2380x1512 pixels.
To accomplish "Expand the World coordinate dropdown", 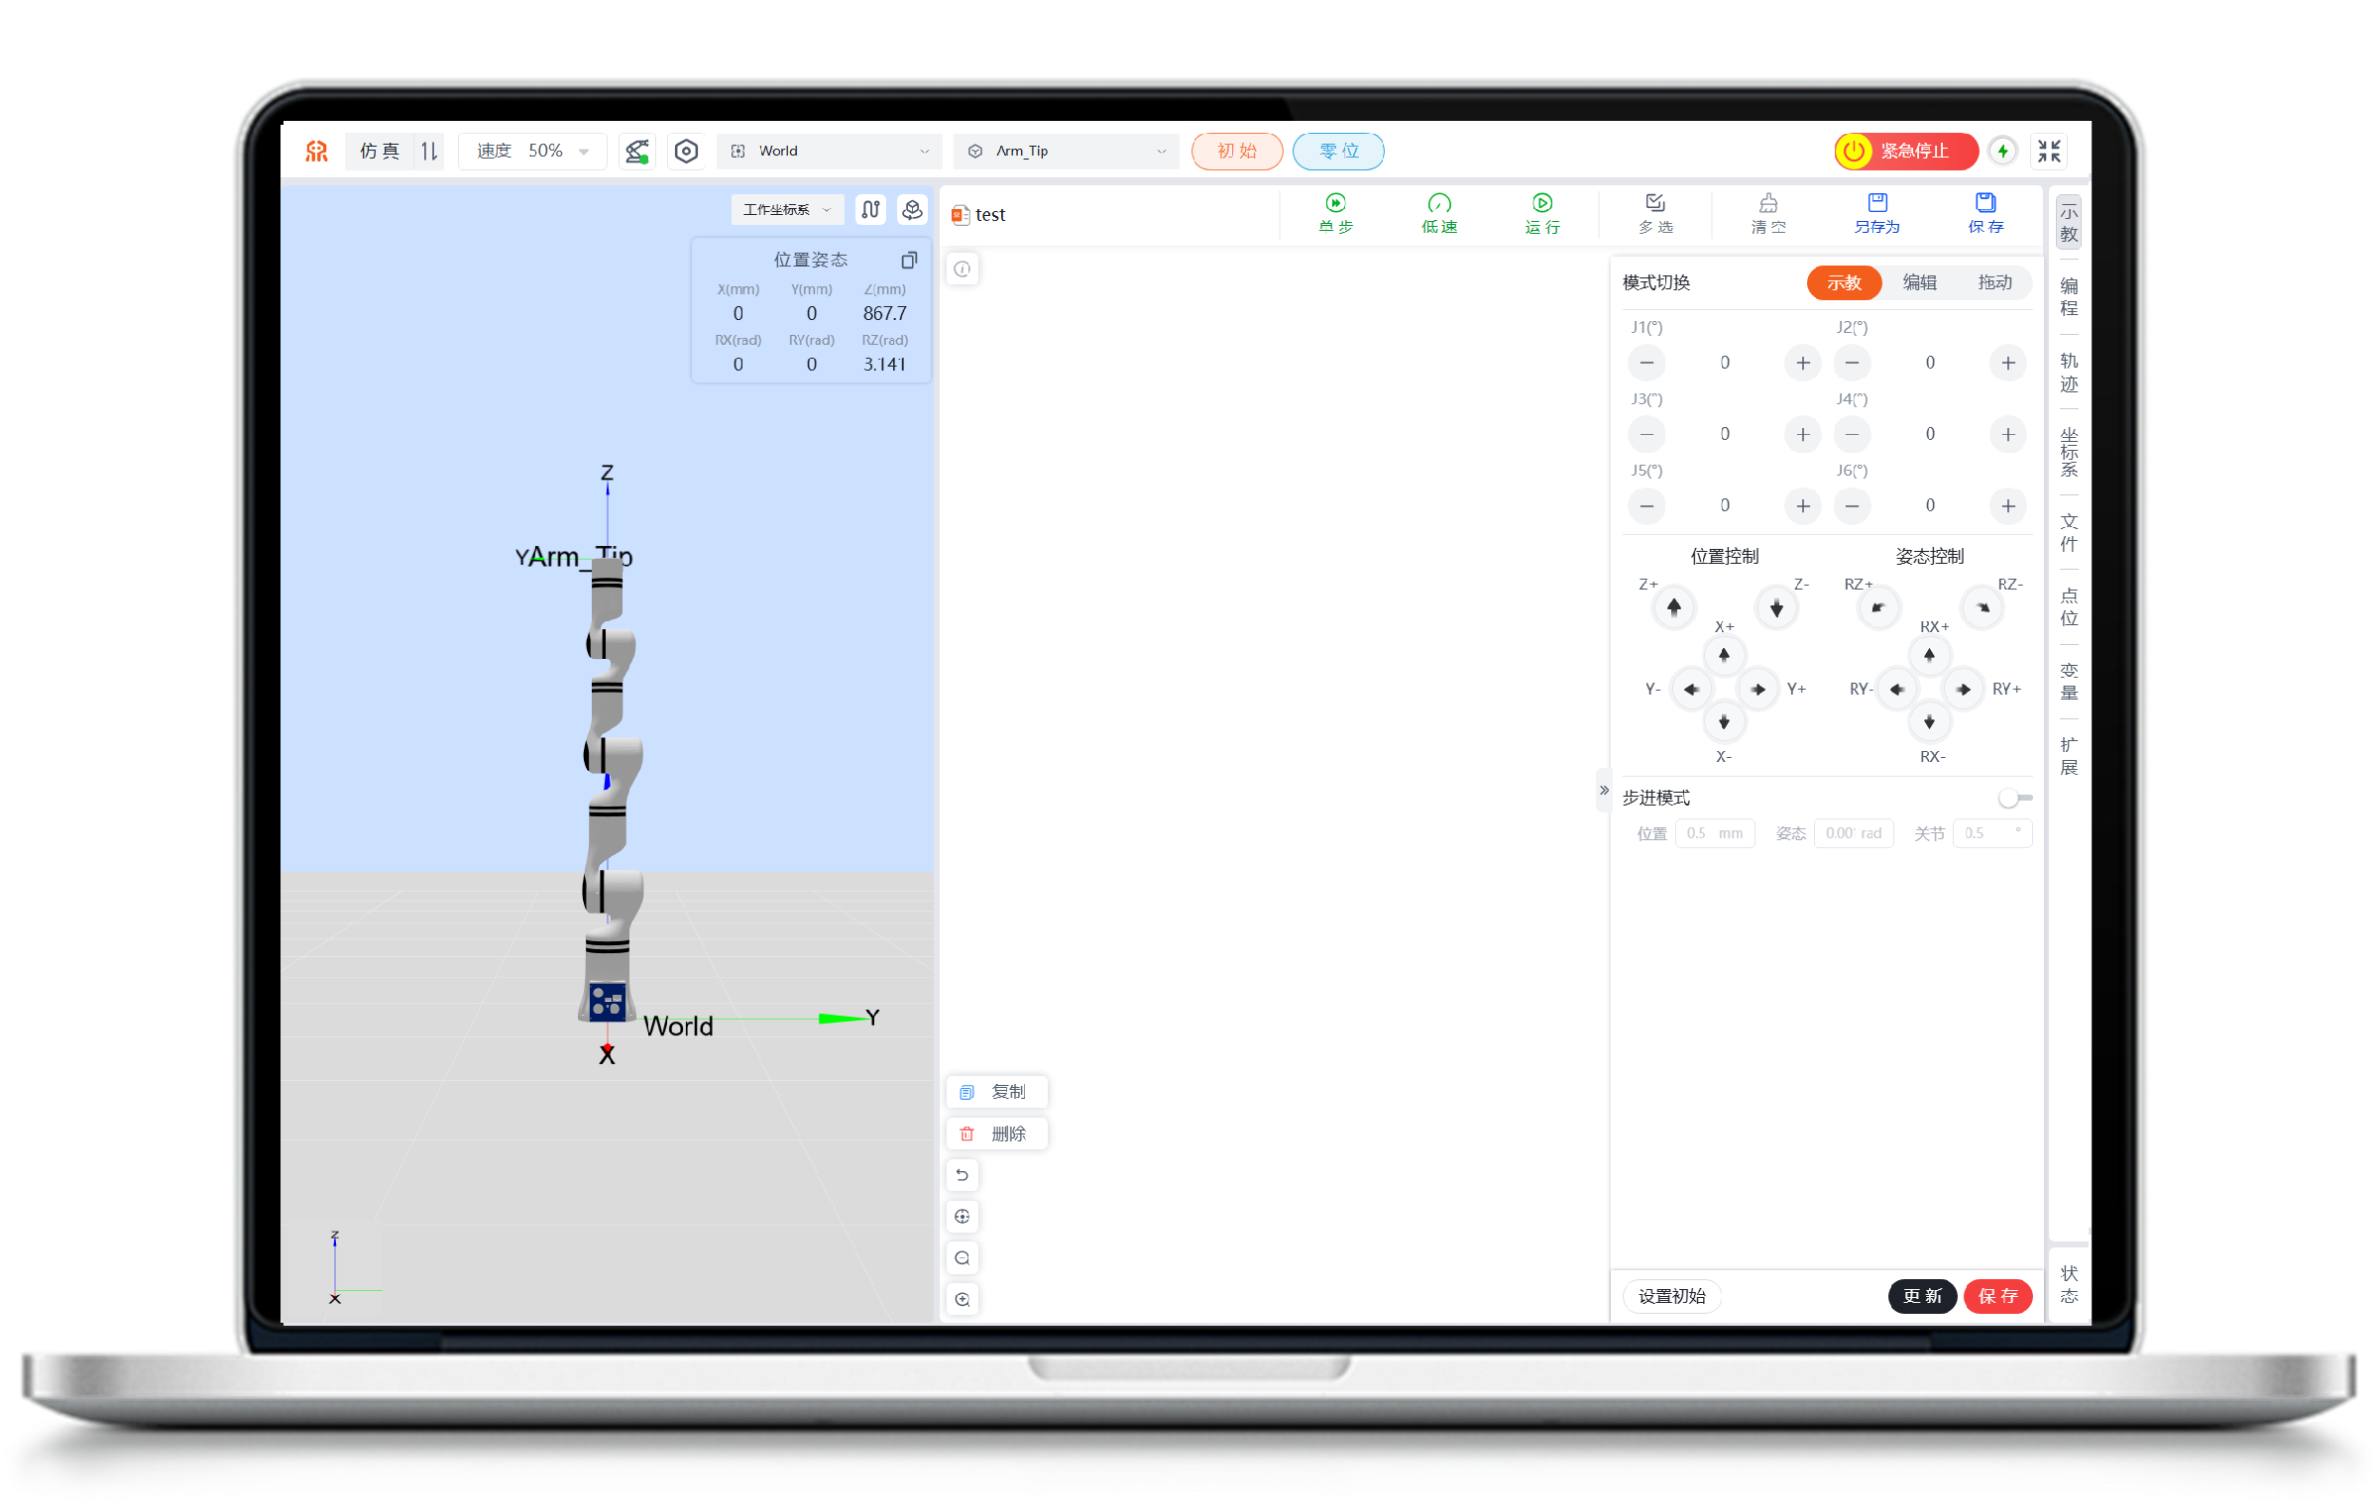I will [x=831, y=151].
